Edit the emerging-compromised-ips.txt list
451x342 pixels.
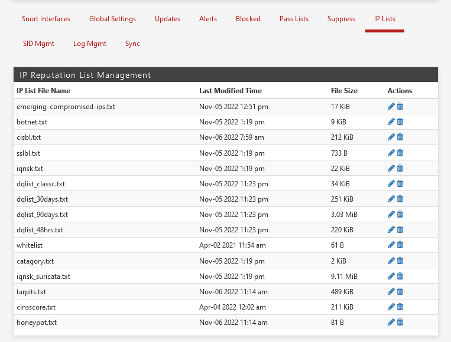point(391,107)
